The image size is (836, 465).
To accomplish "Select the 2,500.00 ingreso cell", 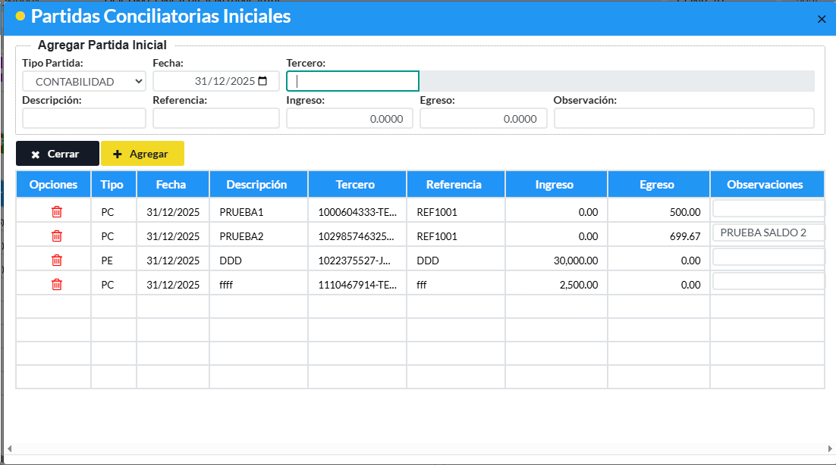I will pos(556,285).
